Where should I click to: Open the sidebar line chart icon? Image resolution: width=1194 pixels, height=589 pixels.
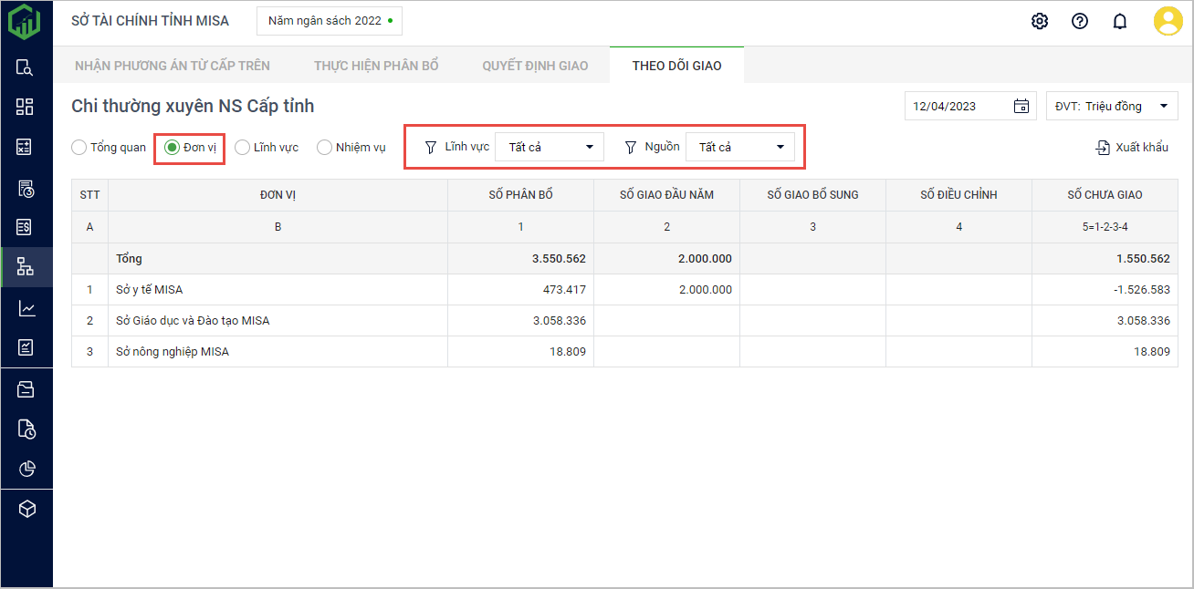(26, 308)
